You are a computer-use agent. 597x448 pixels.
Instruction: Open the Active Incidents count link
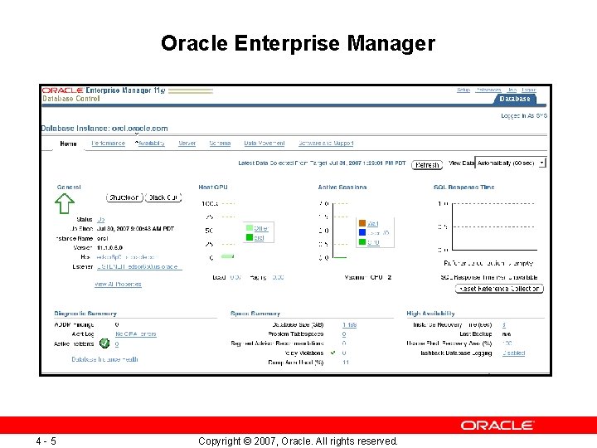(117, 344)
